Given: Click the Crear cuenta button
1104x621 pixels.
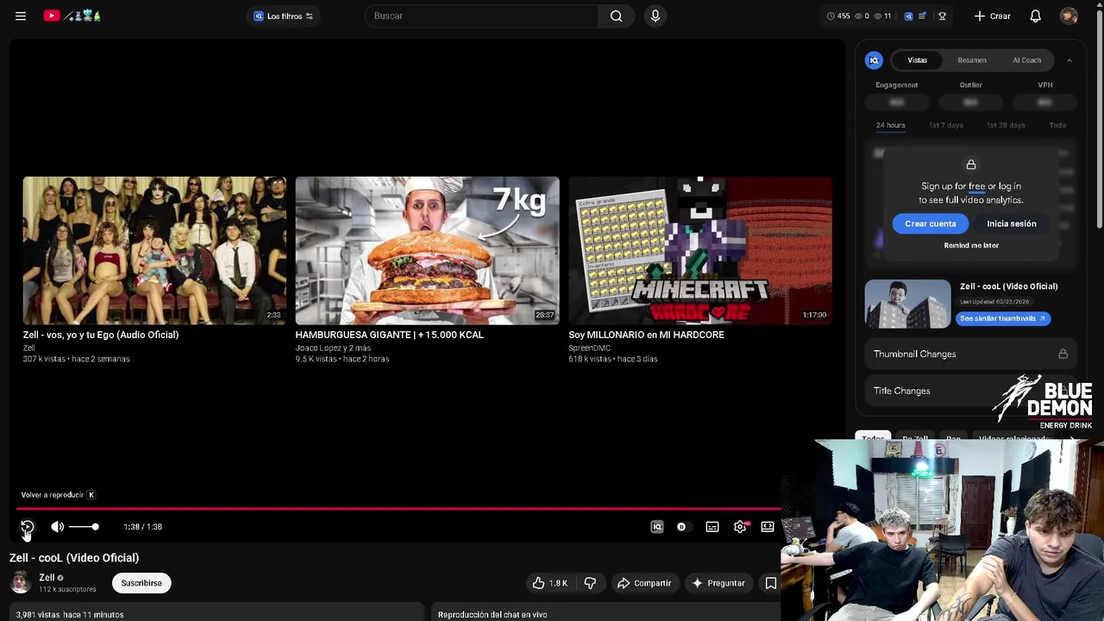Looking at the screenshot, I should (930, 223).
